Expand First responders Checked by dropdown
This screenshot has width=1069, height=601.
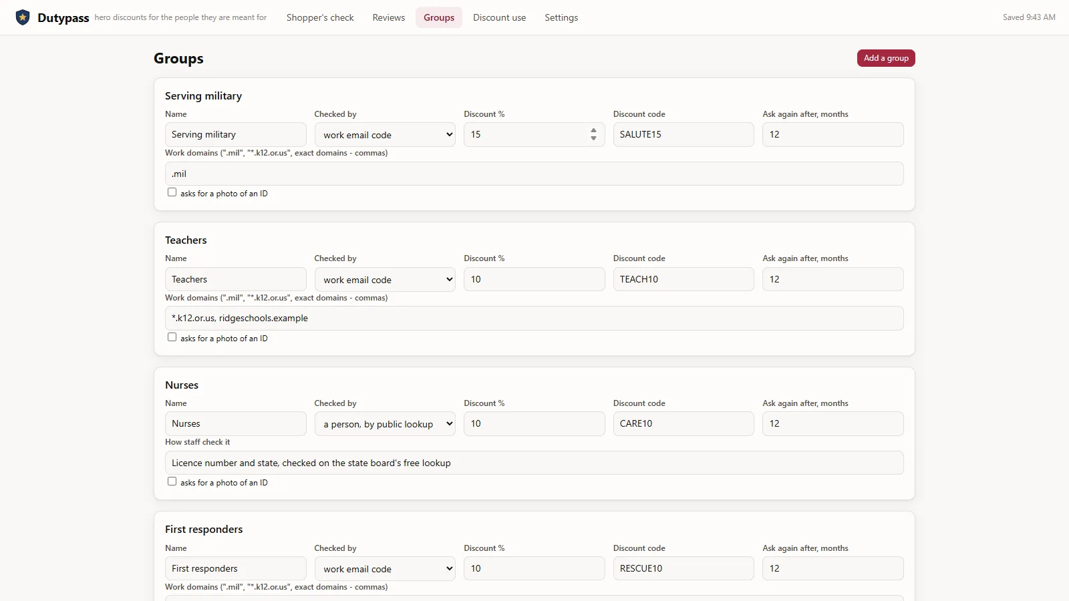[385, 569]
